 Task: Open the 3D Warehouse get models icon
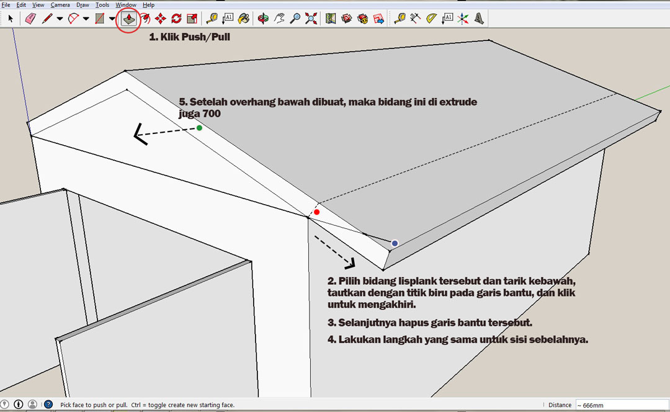(347, 19)
